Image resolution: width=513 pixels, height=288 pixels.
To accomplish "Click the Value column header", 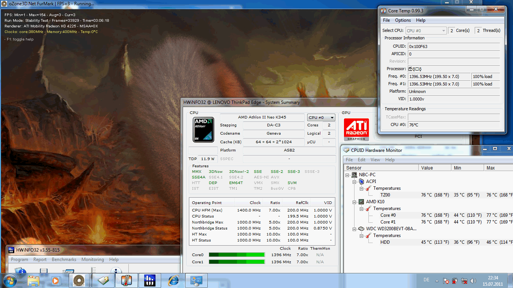I will [435, 168].
